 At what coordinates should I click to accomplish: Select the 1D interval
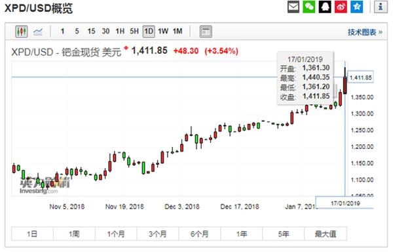click(149, 31)
